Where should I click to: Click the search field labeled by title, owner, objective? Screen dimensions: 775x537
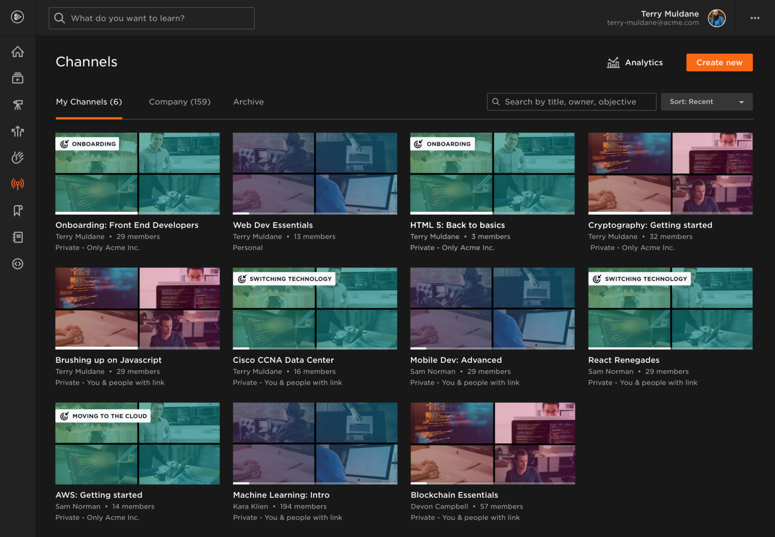pos(571,102)
